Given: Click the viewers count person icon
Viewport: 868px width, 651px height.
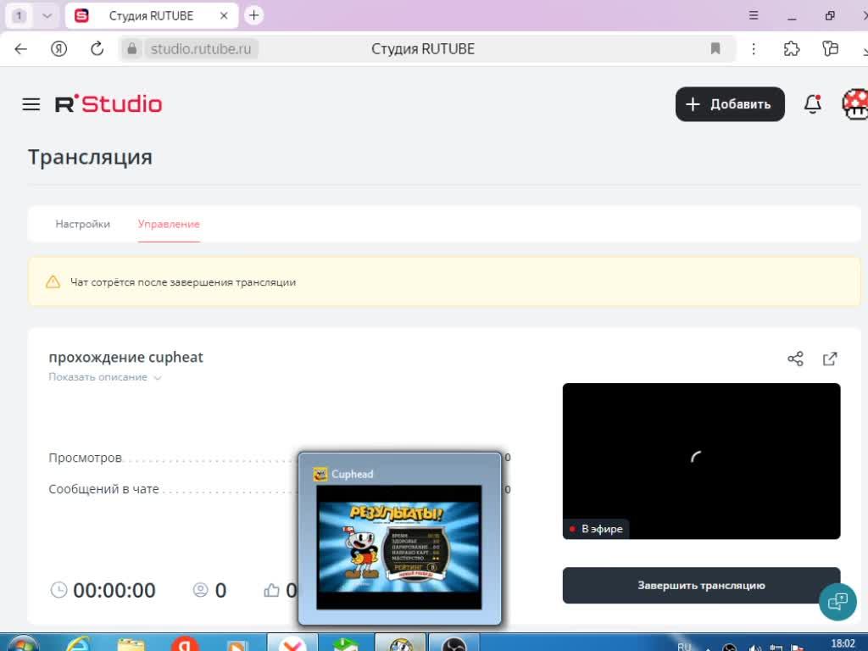Looking at the screenshot, I should click(200, 590).
